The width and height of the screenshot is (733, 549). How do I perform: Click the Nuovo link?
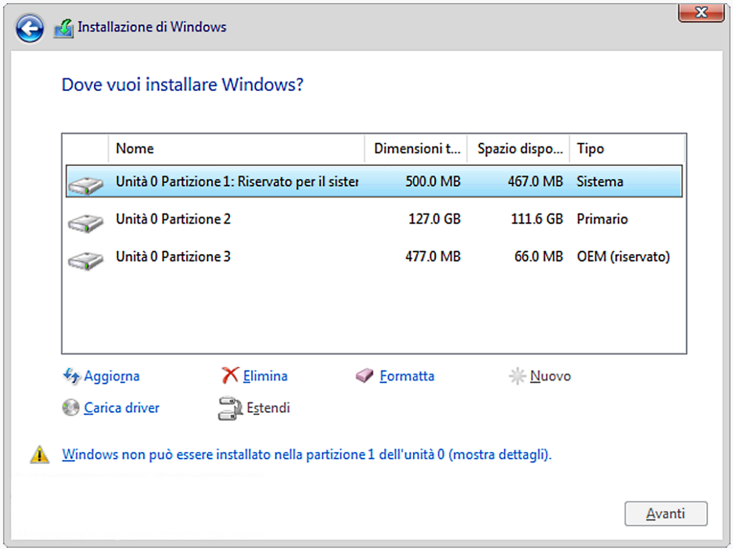click(550, 376)
